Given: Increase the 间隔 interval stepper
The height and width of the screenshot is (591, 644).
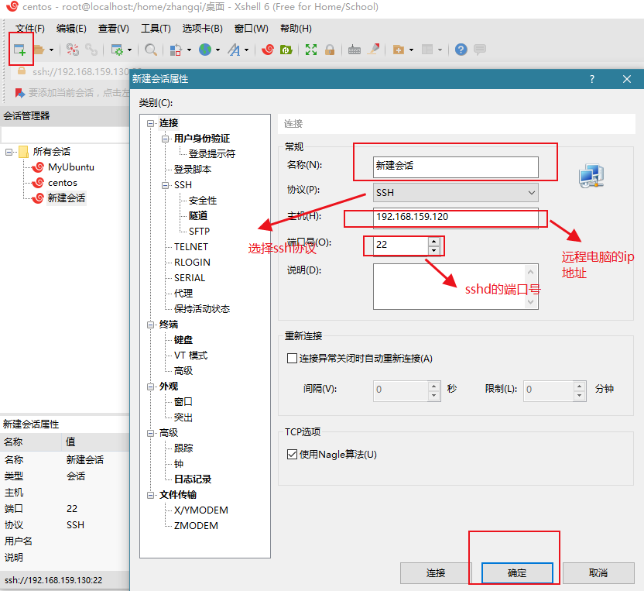Looking at the screenshot, I should (x=433, y=386).
